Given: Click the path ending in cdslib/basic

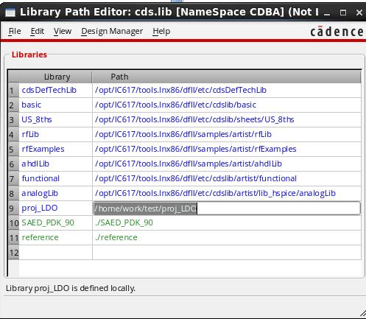Looking at the screenshot, I should click(227, 105).
